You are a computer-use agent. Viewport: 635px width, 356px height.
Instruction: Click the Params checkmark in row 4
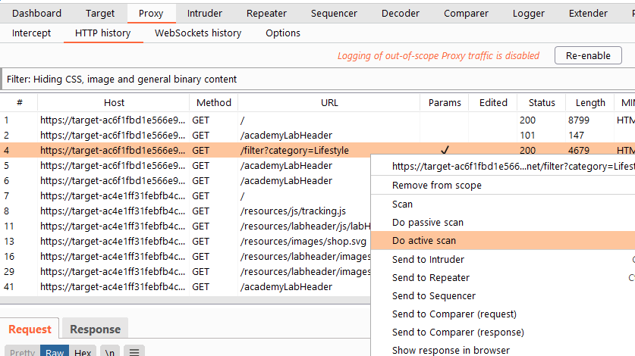point(445,151)
